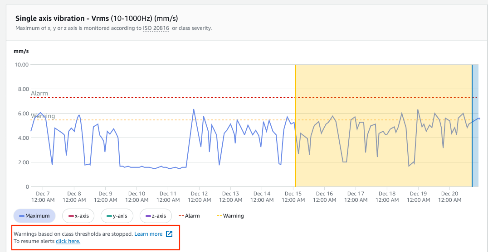
Task: Click the mm/s unit label above chart
Action: [x=21, y=51]
